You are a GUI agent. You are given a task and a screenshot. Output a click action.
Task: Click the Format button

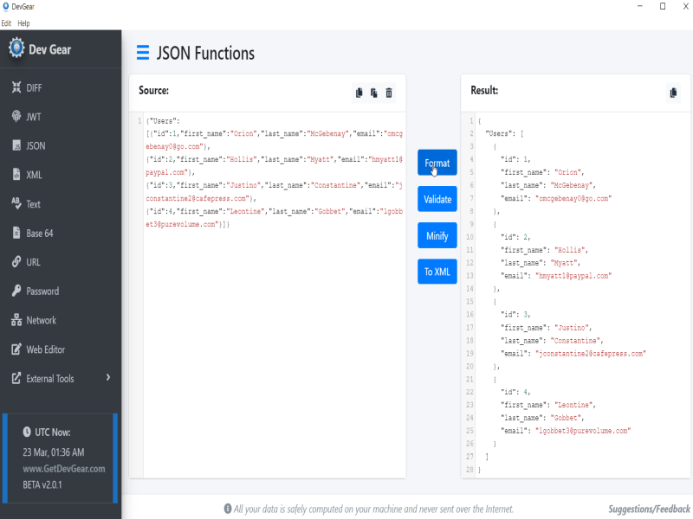437,163
